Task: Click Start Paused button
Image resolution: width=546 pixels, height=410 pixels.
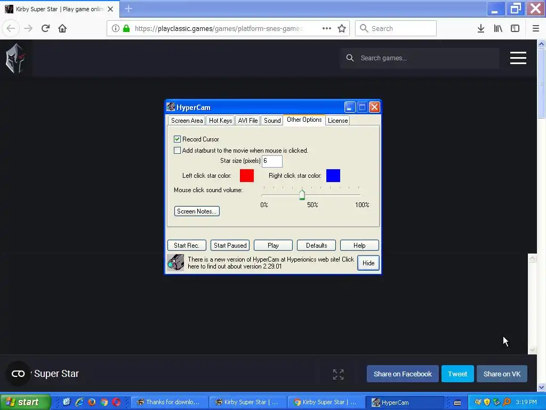Action: click(230, 246)
